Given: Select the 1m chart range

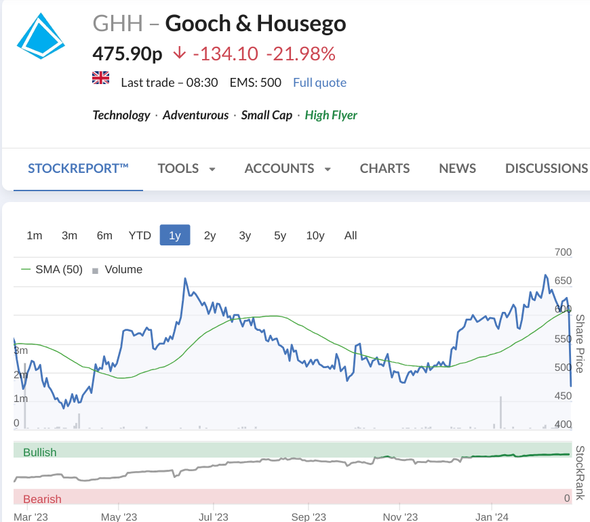Looking at the screenshot, I should (x=34, y=235).
